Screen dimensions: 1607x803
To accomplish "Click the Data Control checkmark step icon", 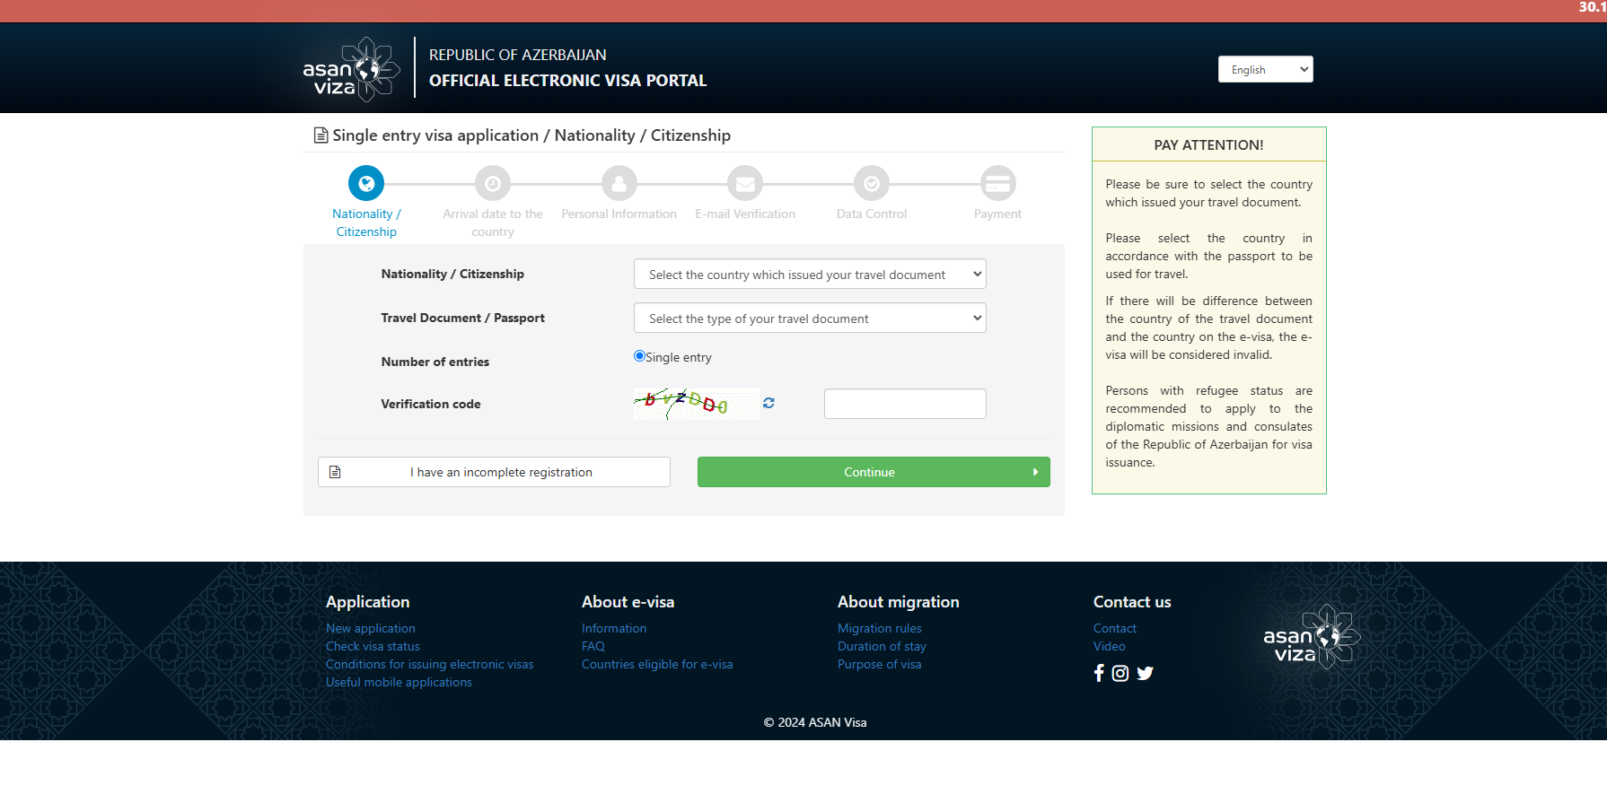I will [872, 184].
